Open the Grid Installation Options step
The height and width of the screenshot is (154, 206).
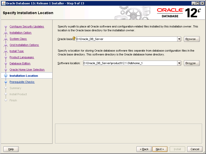pyautogui.click(x=24, y=45)
